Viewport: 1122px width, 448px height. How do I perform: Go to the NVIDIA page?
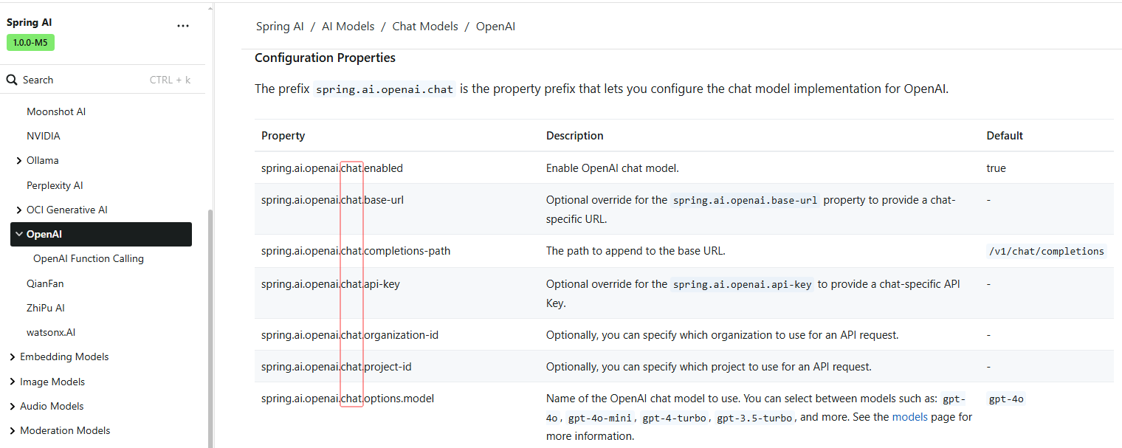[x=44, y=137]
